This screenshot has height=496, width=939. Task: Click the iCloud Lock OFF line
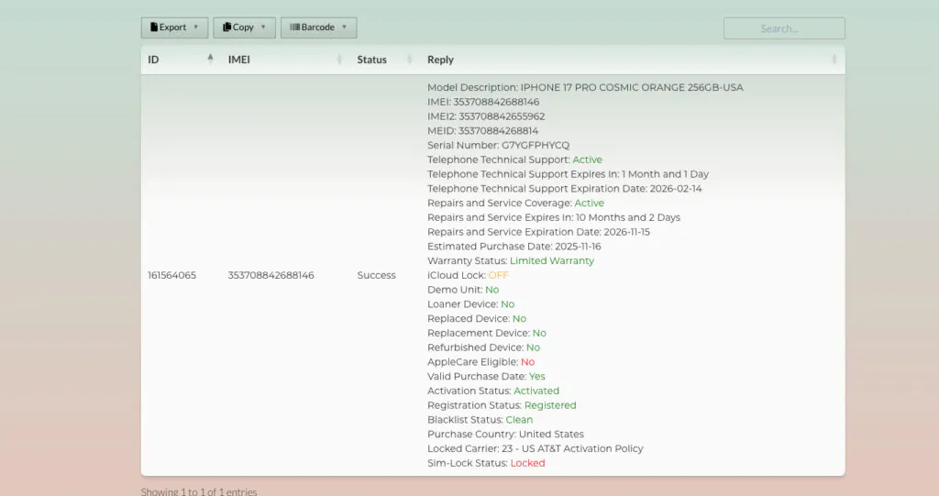[468, 276]
